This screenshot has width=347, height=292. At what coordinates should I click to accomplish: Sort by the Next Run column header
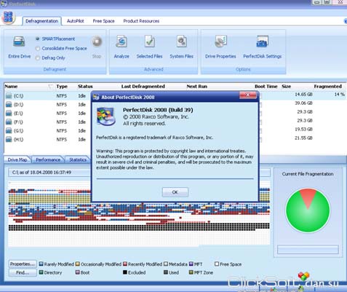tap(197, 87)
